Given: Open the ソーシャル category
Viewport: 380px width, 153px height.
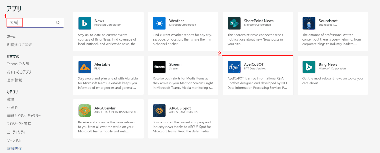Looking at the screenshot, I should coord(14,140).
